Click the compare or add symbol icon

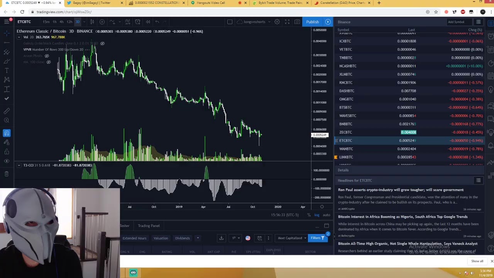click(x=102, y=22)
